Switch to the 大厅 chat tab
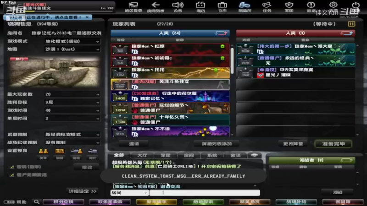This screenshot has height=206, width=367. pyautogui.click(x=142, y=155)
